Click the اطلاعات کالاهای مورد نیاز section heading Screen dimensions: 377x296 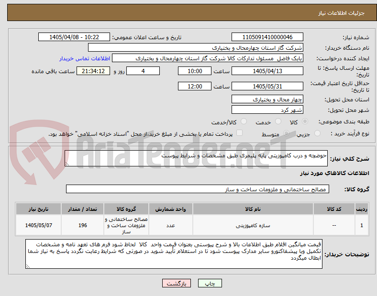pos(334,173)
